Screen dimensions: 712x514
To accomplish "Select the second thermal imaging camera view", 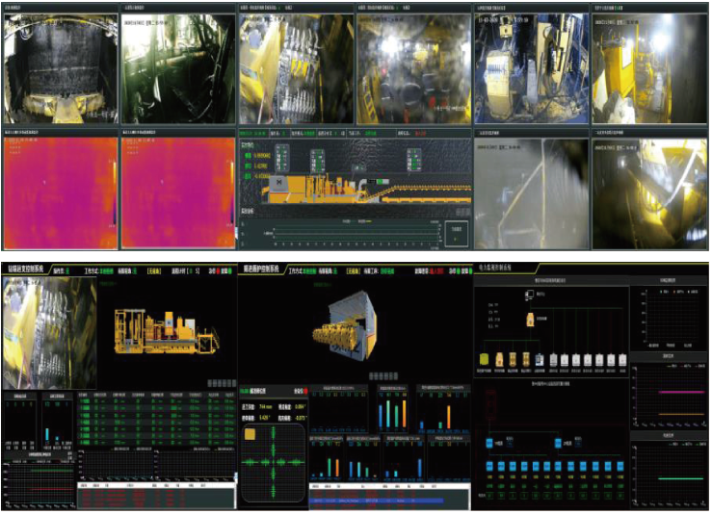I will pyautogui.click(x=177, y=191).
